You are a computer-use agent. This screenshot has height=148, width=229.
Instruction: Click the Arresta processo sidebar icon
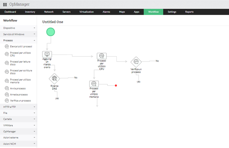7,94
